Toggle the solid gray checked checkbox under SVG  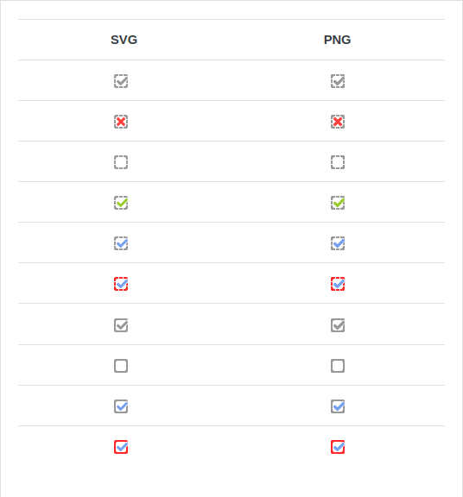[x=121, y=325]
